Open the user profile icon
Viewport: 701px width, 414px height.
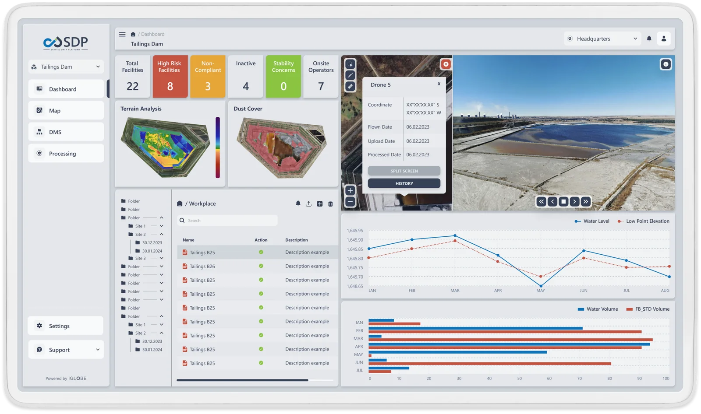[x=664, y=39]
